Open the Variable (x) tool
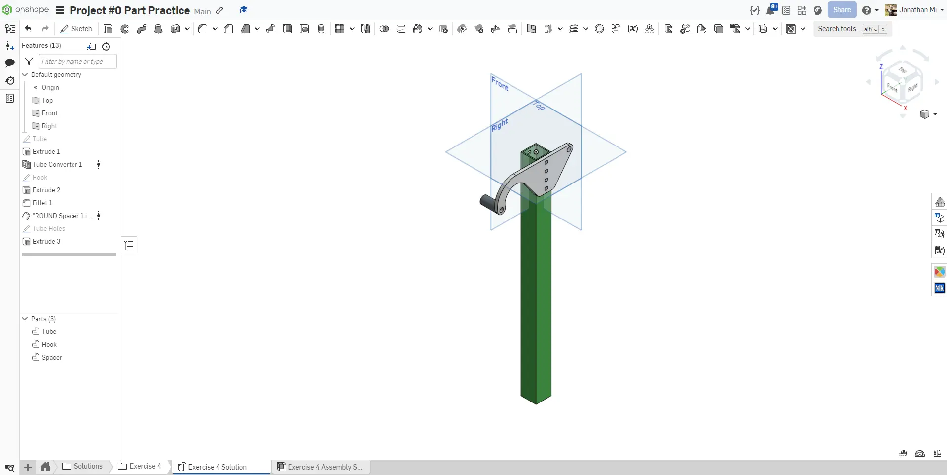Viewport: 947px width, 475px height. coord(633,29)
